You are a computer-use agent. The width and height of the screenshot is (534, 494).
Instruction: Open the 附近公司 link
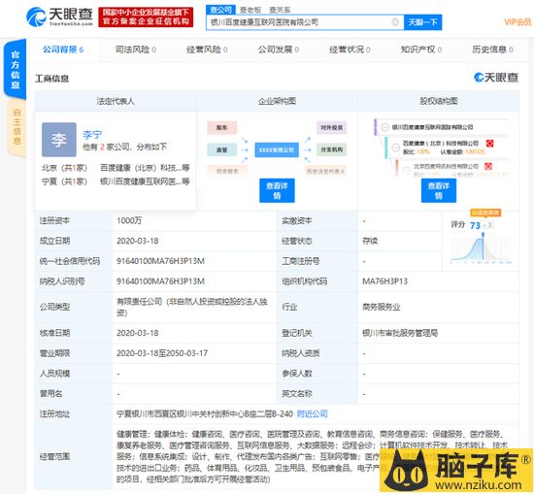(312, 414)
